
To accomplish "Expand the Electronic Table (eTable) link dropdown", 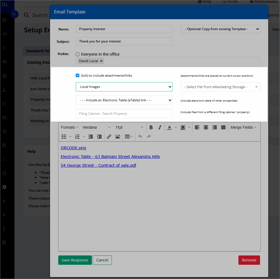I will pyautogui.click(x=124, y=100).
